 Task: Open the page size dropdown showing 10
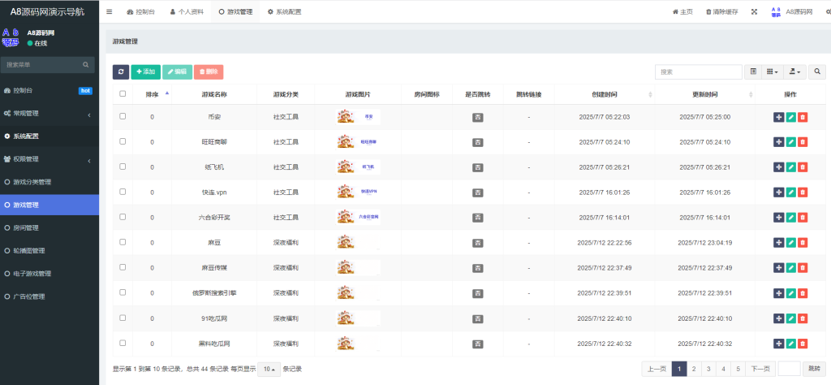click(x=269, y=369)
